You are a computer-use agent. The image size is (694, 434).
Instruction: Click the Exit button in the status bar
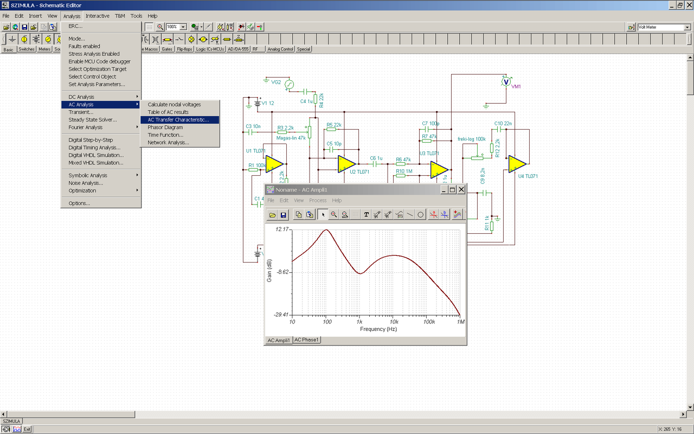(27, 429)
